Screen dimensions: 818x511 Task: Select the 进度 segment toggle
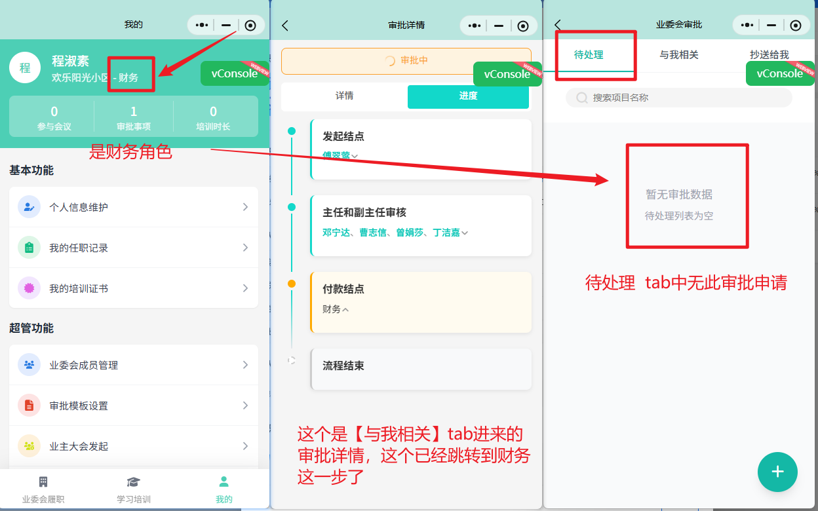coord(468,96)
